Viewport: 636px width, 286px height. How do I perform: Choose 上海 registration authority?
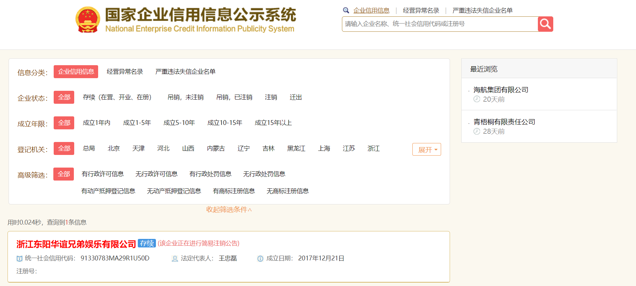[324, 148]
